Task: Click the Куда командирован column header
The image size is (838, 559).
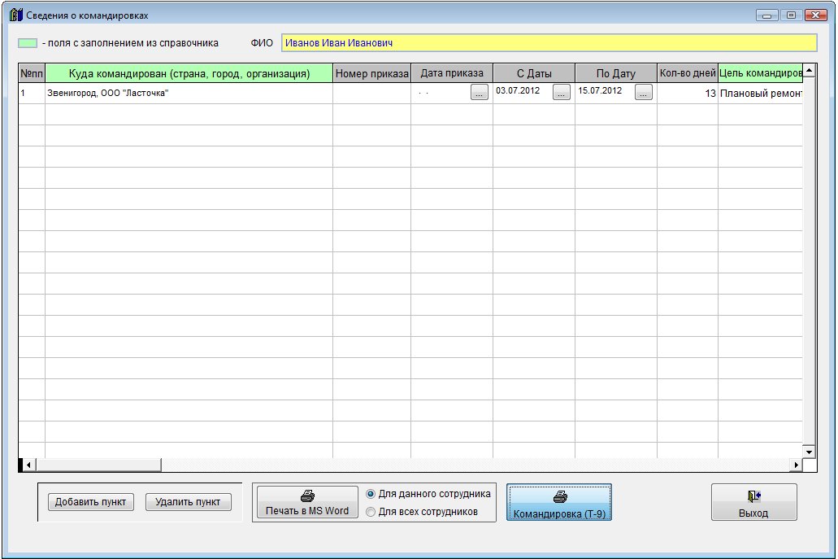Action: coord(189,73)
